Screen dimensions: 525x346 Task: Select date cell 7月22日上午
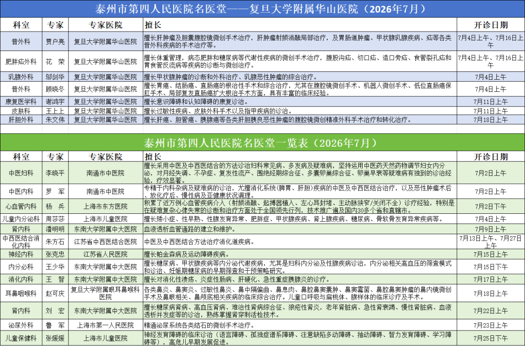[490, 311]
